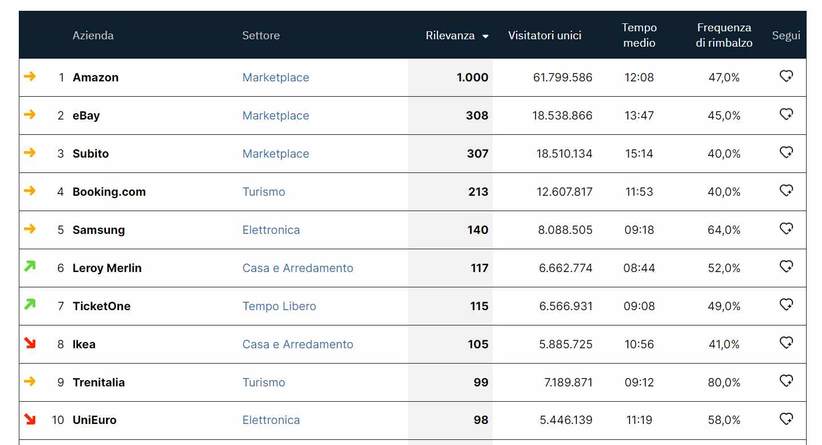Select Trenitalia's bounce rate 80,0%
The height and width of the screenshot is (445, 822).
(724, 382)
